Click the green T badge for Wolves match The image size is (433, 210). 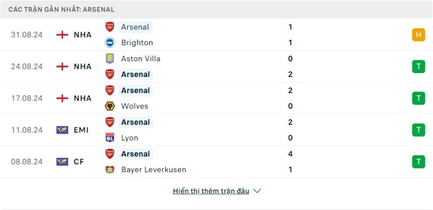[418, 98]
